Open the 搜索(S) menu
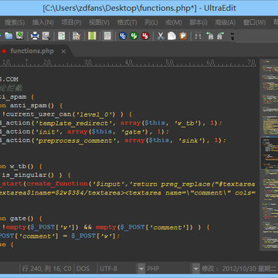The image size is (278, 278). pos(15,22)
